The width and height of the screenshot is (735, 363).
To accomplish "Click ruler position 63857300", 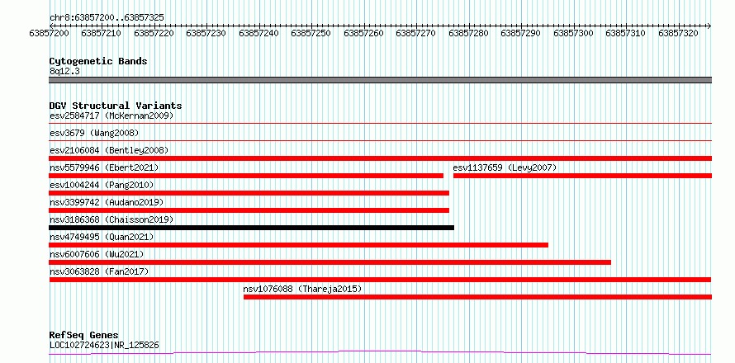I will 573,33.
